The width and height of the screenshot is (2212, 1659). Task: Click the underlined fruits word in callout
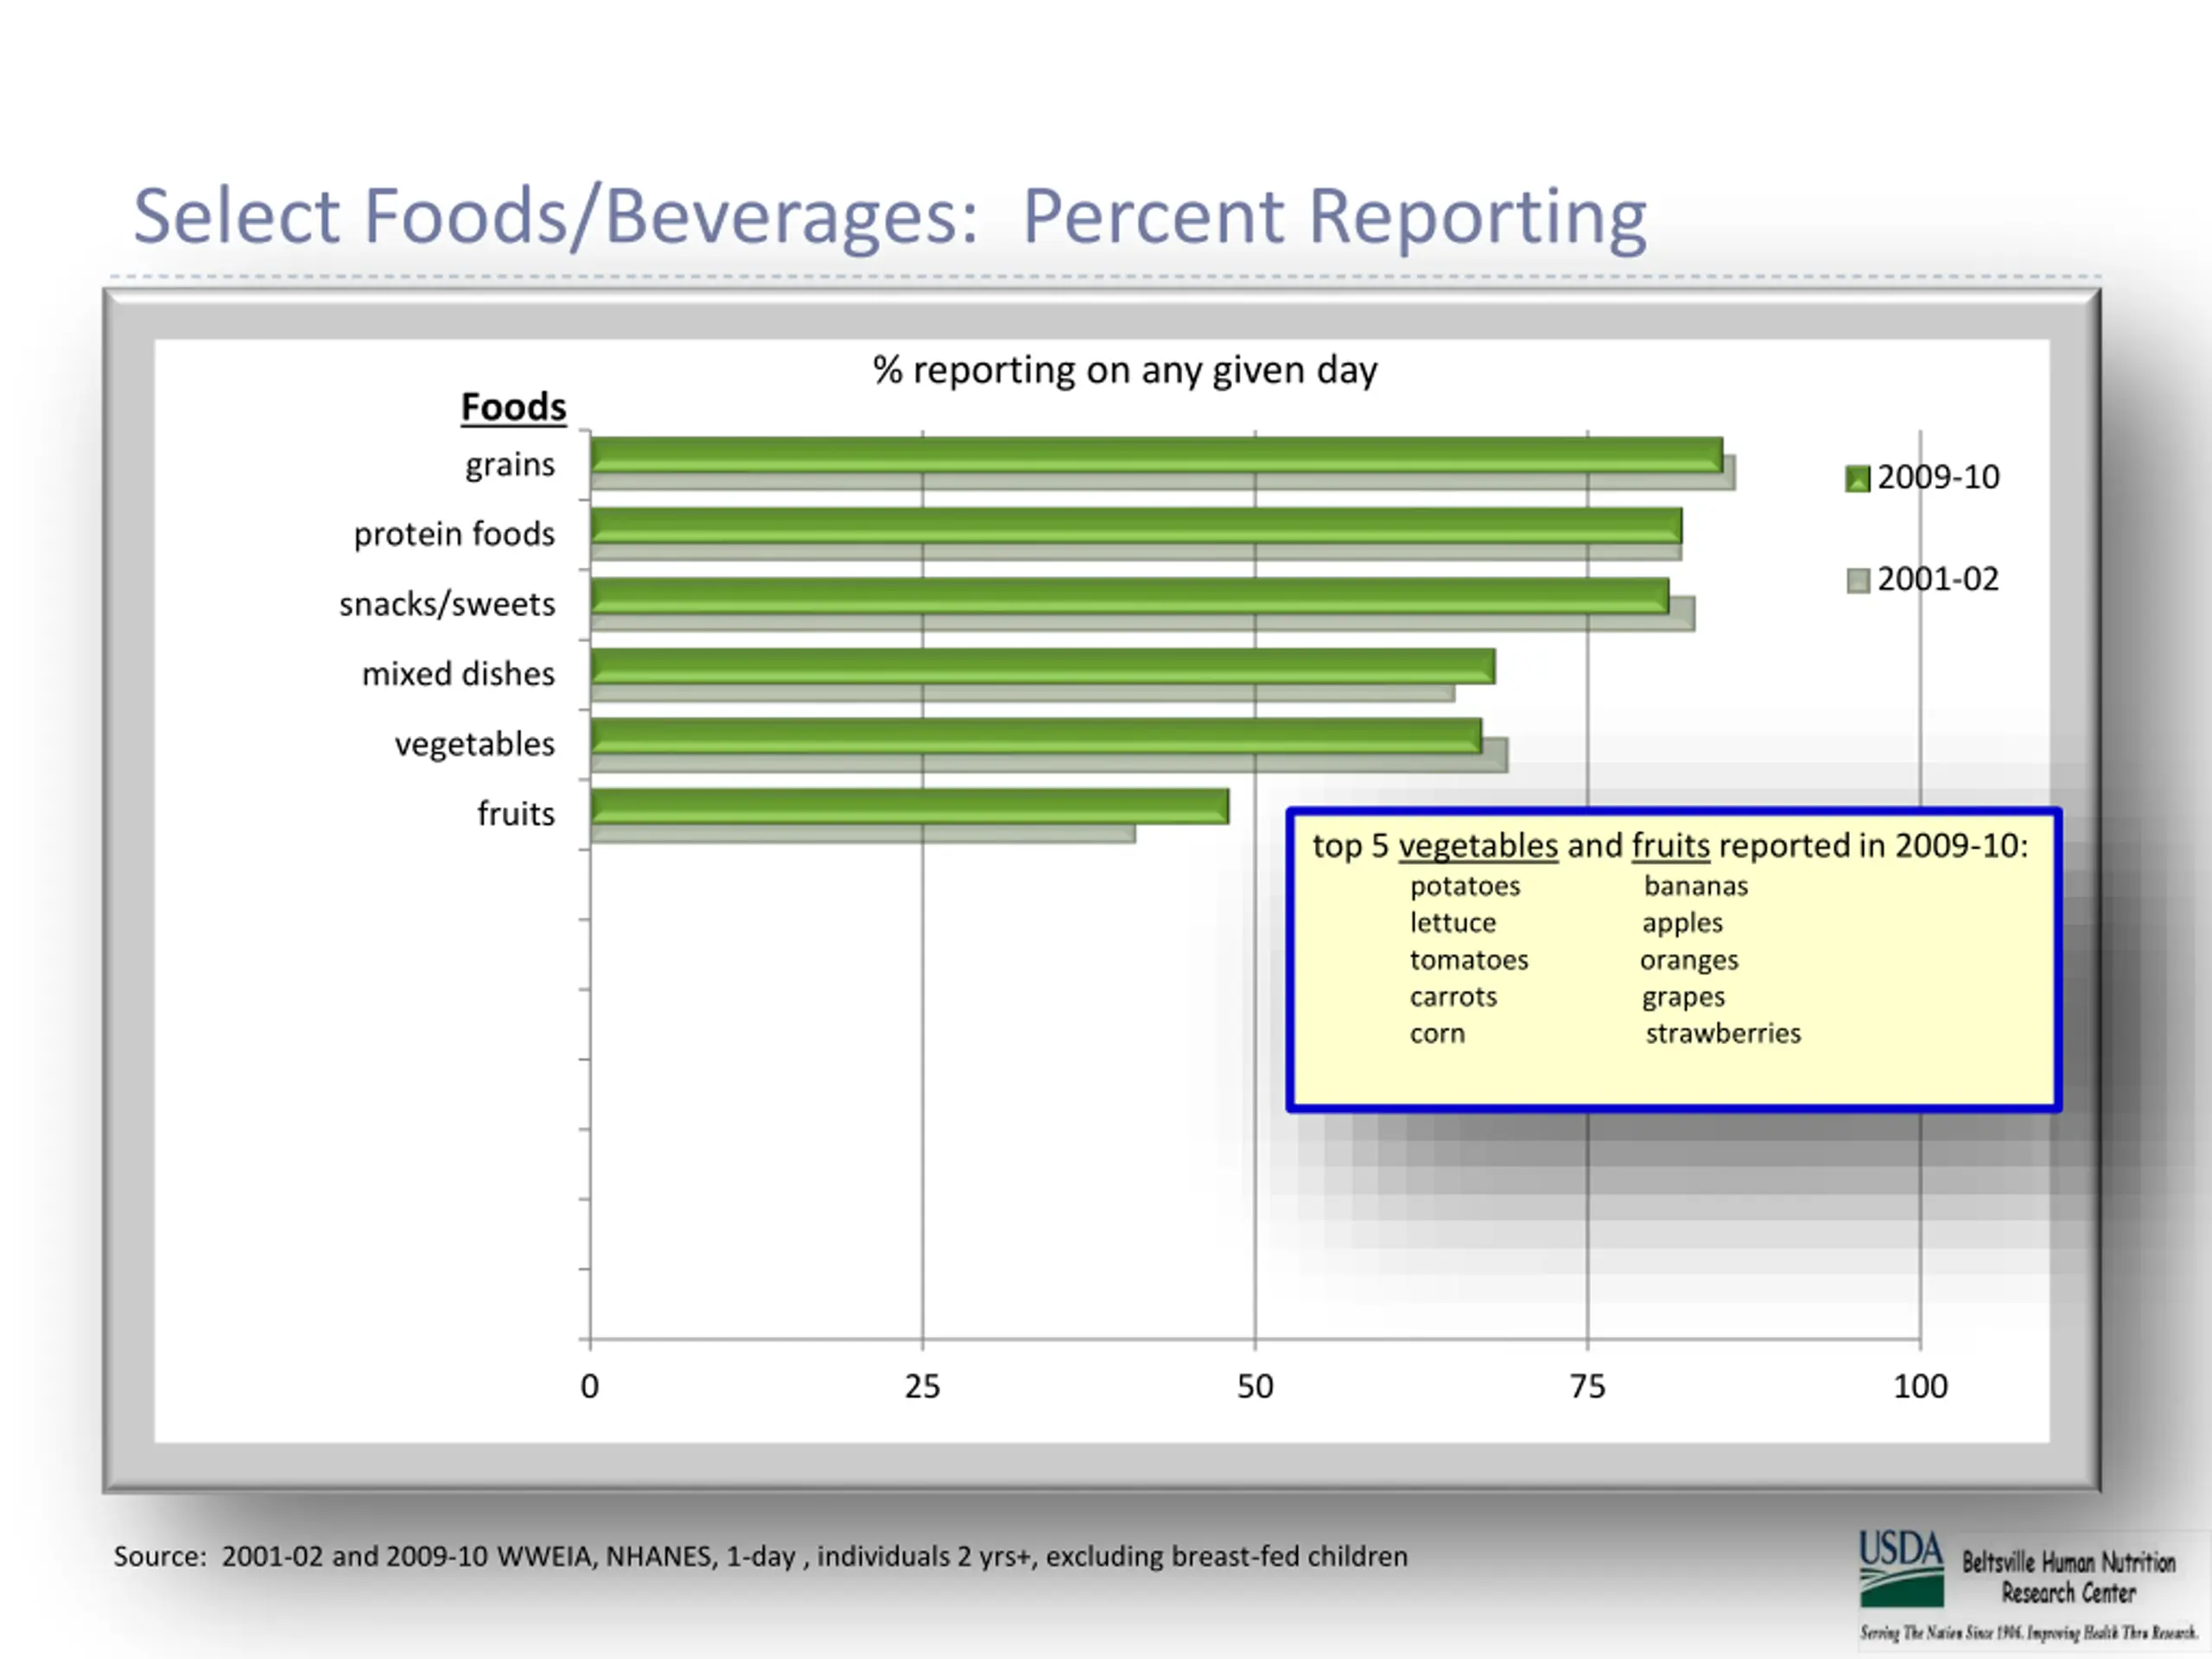point(1670,846)
